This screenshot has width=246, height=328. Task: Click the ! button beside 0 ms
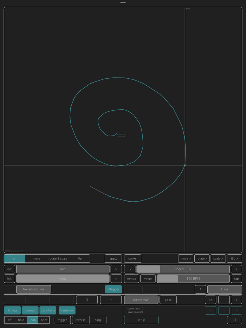pyautogui.click(x=200, y=289)
